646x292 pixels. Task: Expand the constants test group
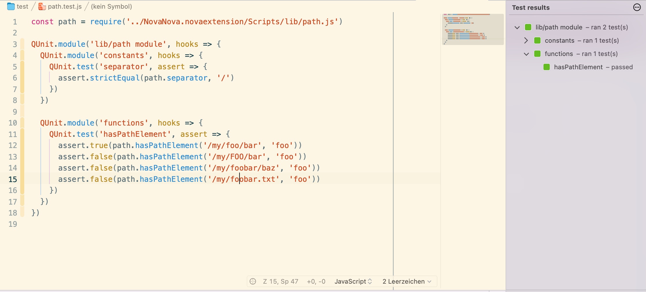pyautogui.click(x=526, y=40)
